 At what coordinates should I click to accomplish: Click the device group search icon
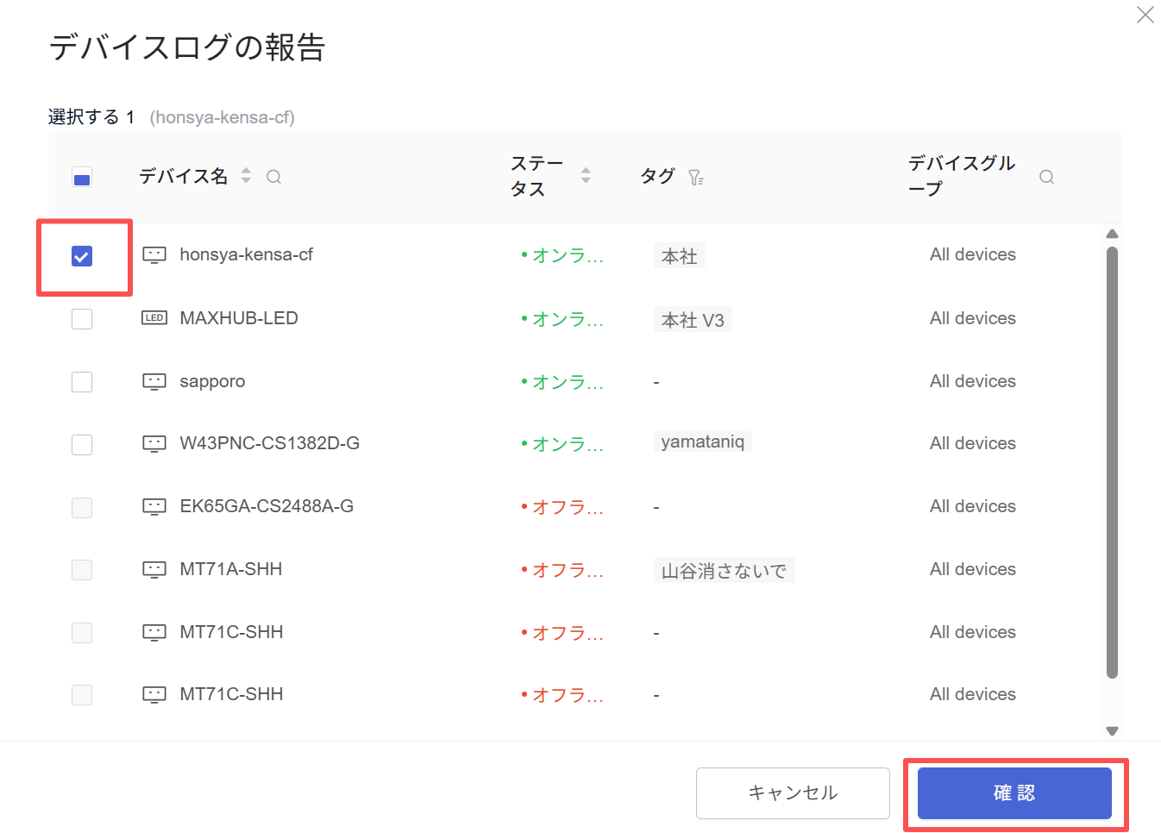(1046, 177)
